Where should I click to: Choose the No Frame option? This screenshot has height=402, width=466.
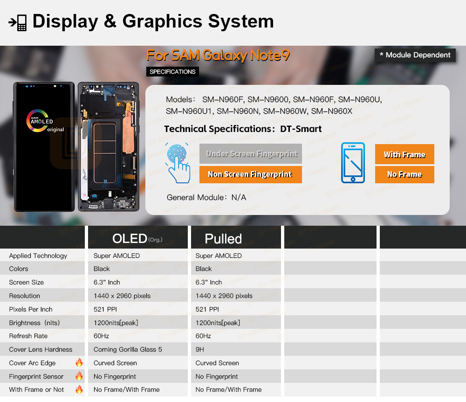tap(404, 174)
